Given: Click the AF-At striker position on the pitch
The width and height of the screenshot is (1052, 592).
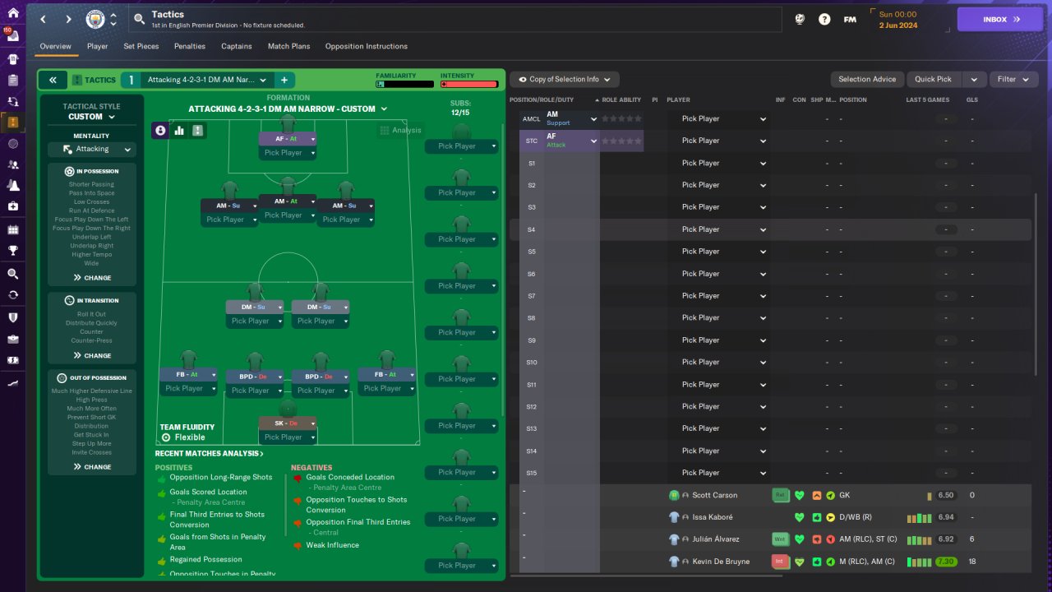Looking at the screenshot, I should pos(288,139).
